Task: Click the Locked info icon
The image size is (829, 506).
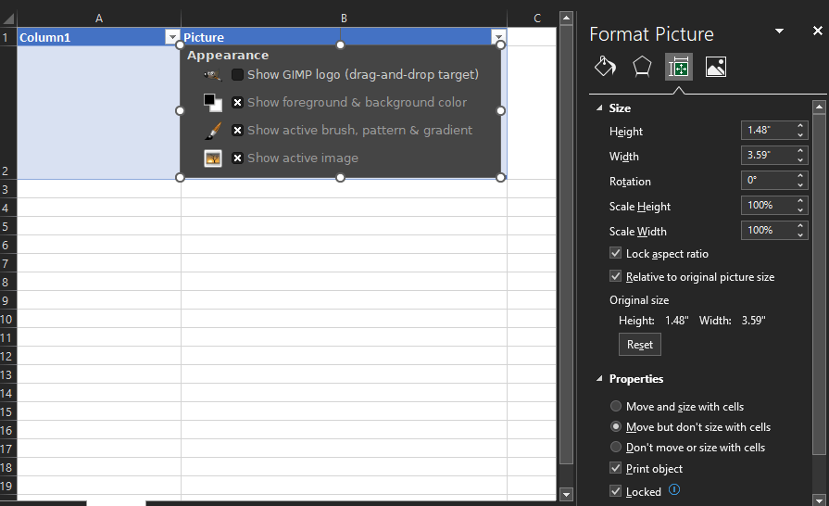Action: [674, 489]
